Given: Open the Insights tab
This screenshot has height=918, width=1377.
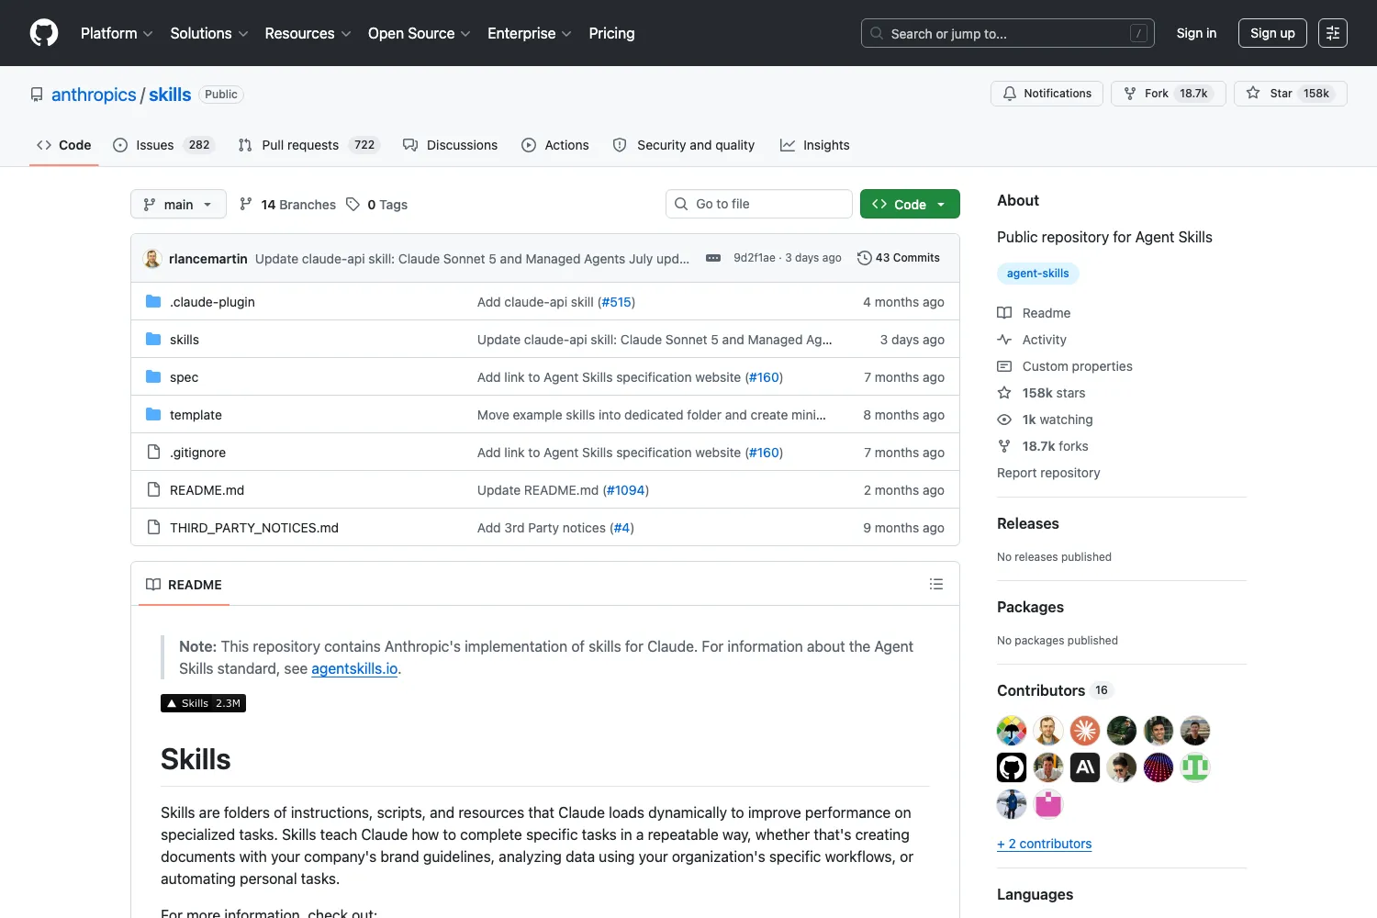Looking at the screenshot, I should point(815,145).
